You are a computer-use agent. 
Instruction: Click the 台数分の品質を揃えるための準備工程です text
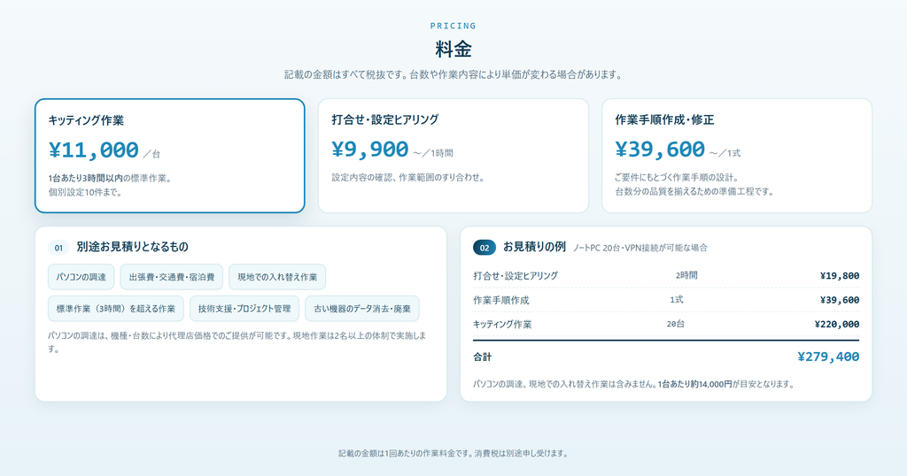694,191
